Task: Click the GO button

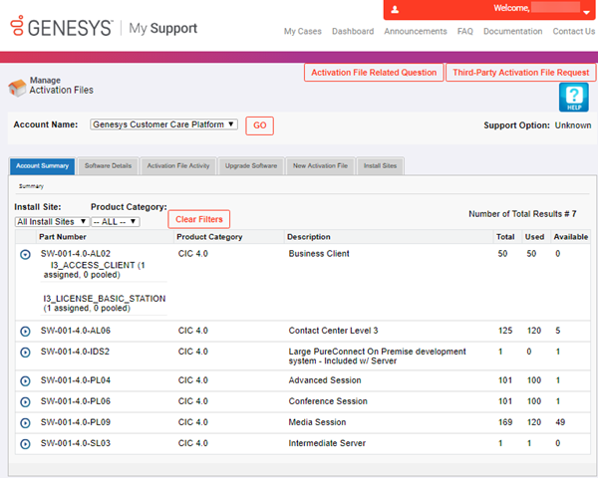Action: coord(260,125)
